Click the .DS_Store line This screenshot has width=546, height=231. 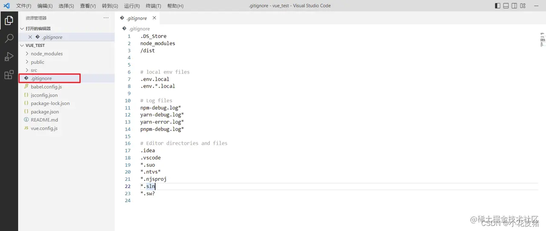[154, 36]
